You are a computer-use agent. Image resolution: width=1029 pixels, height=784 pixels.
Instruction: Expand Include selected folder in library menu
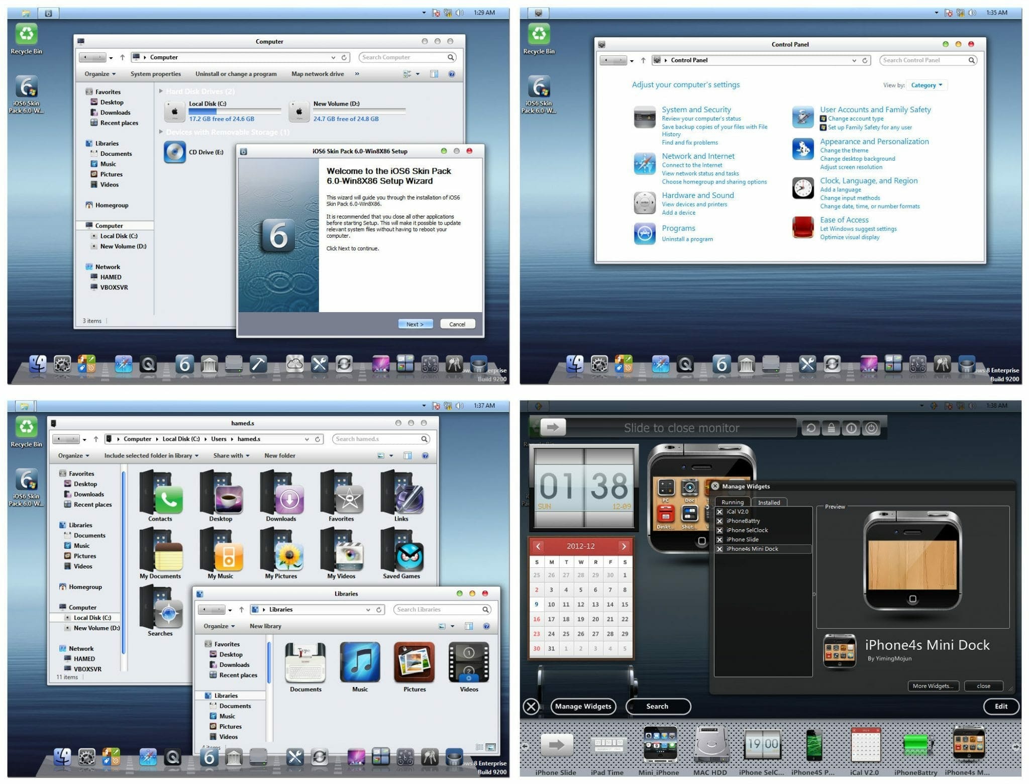click(151, 455)
